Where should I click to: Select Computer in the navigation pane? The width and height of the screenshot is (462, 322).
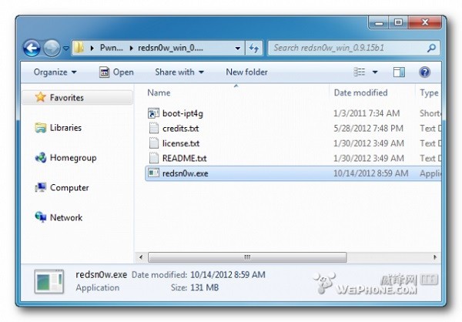point(69,187)
